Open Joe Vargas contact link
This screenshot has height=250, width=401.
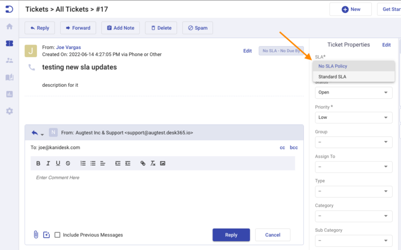(68, 48)
